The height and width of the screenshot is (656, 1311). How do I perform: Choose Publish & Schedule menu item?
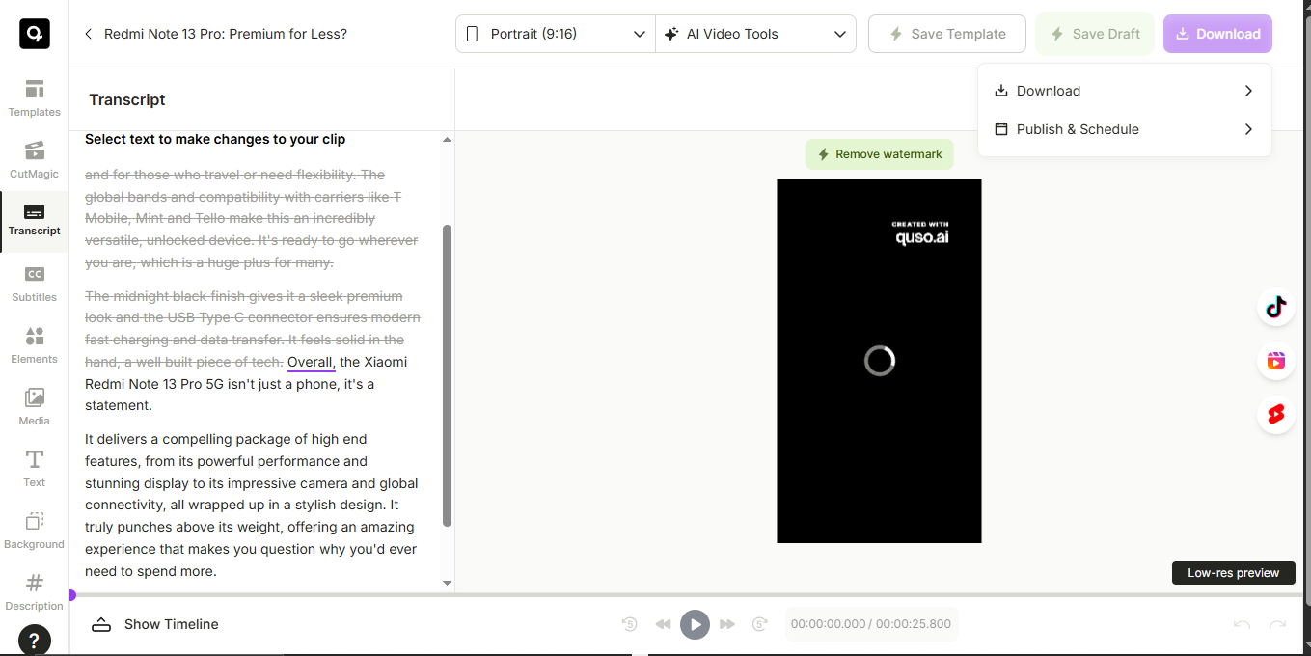[1124, 129]
